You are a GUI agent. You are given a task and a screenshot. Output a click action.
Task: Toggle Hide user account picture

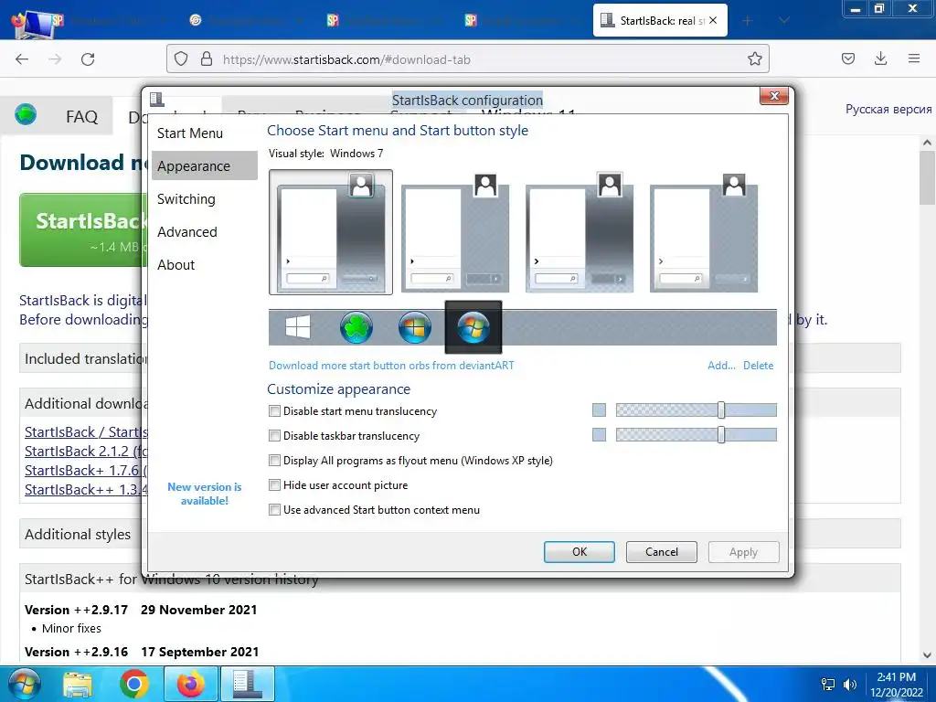tap(274, 484)
